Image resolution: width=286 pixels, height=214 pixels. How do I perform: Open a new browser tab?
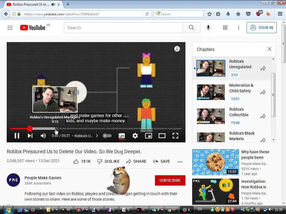(x=68, y=4)
